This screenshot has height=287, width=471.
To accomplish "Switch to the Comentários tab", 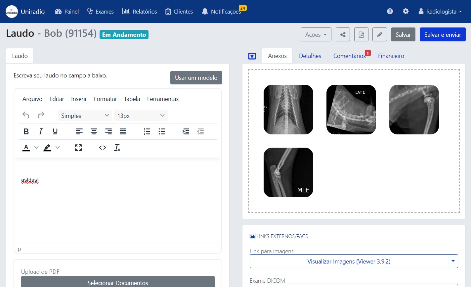I will 349,56.
